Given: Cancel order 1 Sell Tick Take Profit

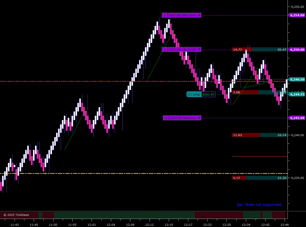Looking at the screenshot, I should [199, 15].
